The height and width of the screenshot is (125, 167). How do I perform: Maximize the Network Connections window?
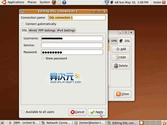[126, 32]
